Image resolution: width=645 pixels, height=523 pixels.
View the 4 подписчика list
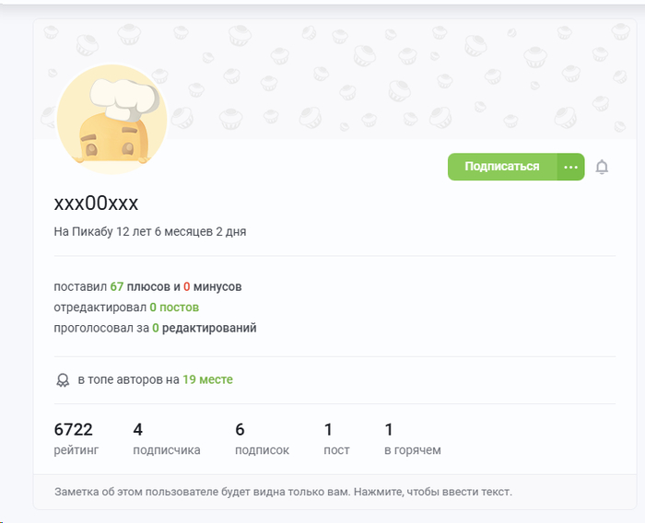click(166, 438)
